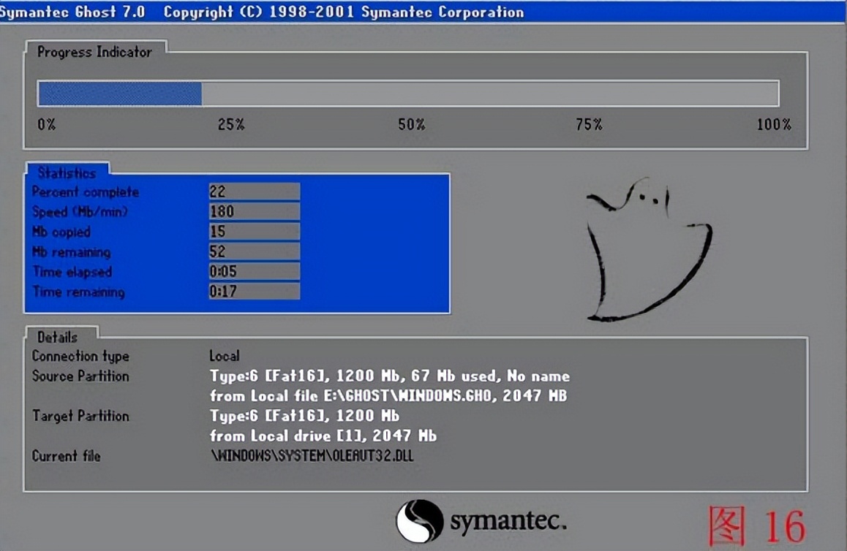Click 'from Local drive [1], 2047 Mb' line
This screenshot has width=847, height=551.
pyautogui.click(x=323, y=436)
